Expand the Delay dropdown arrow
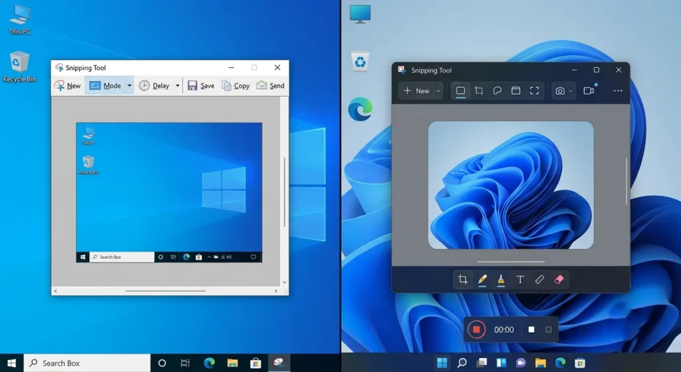The image size is (681, 372). [x=177, y=86]
